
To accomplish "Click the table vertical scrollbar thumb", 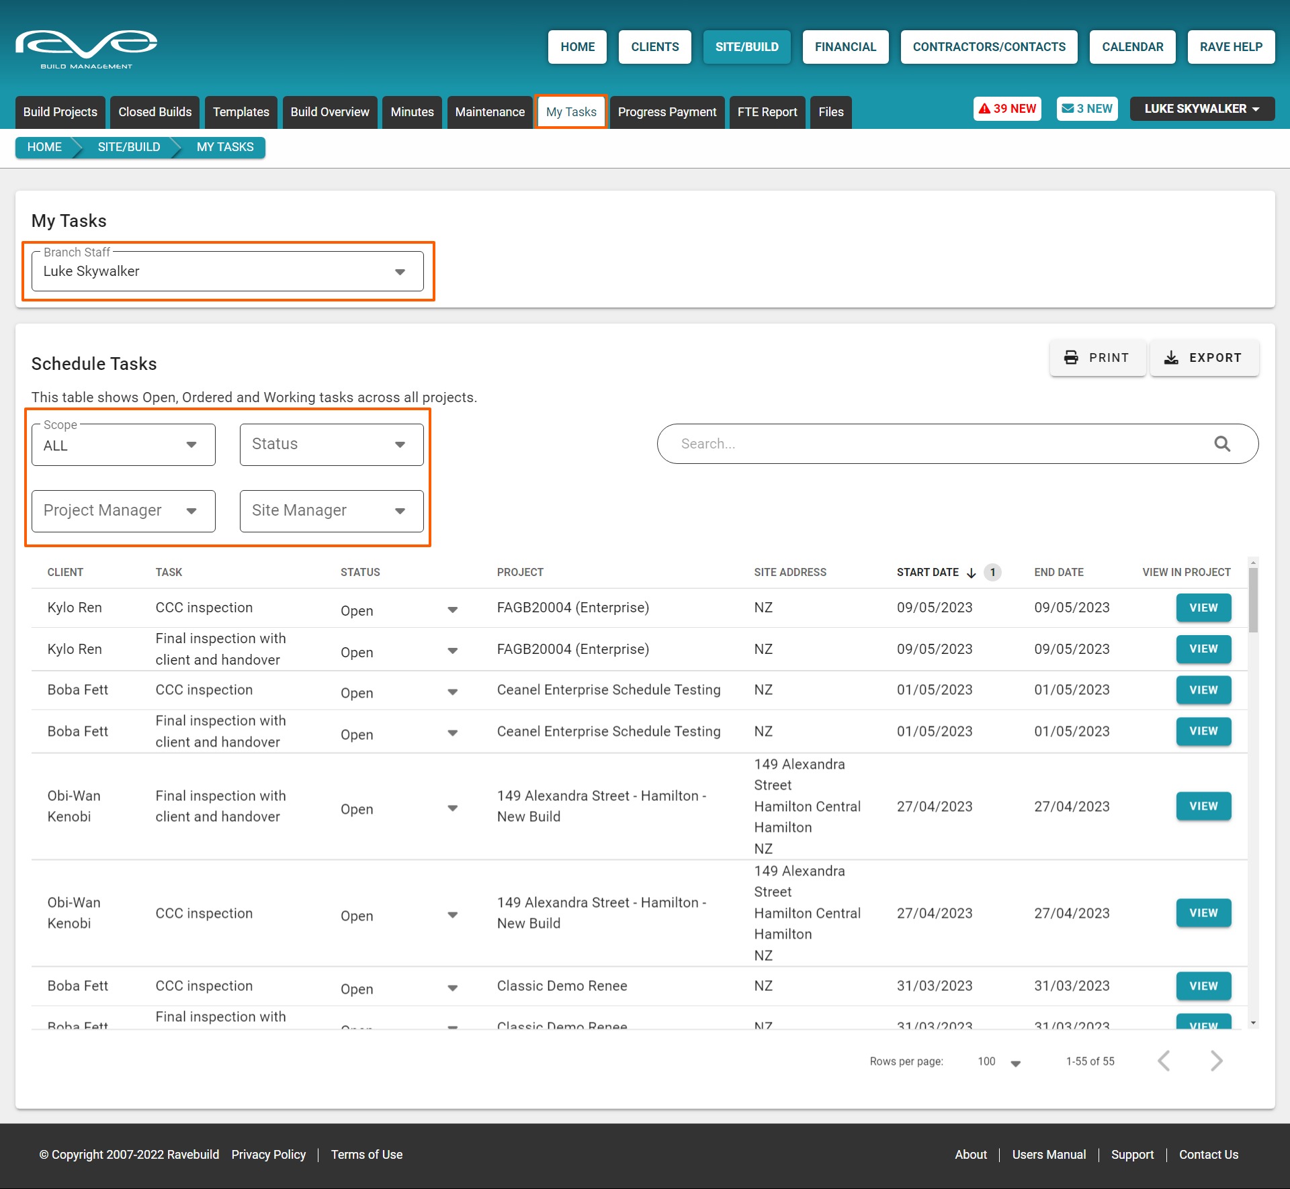I will point(1253,599).
